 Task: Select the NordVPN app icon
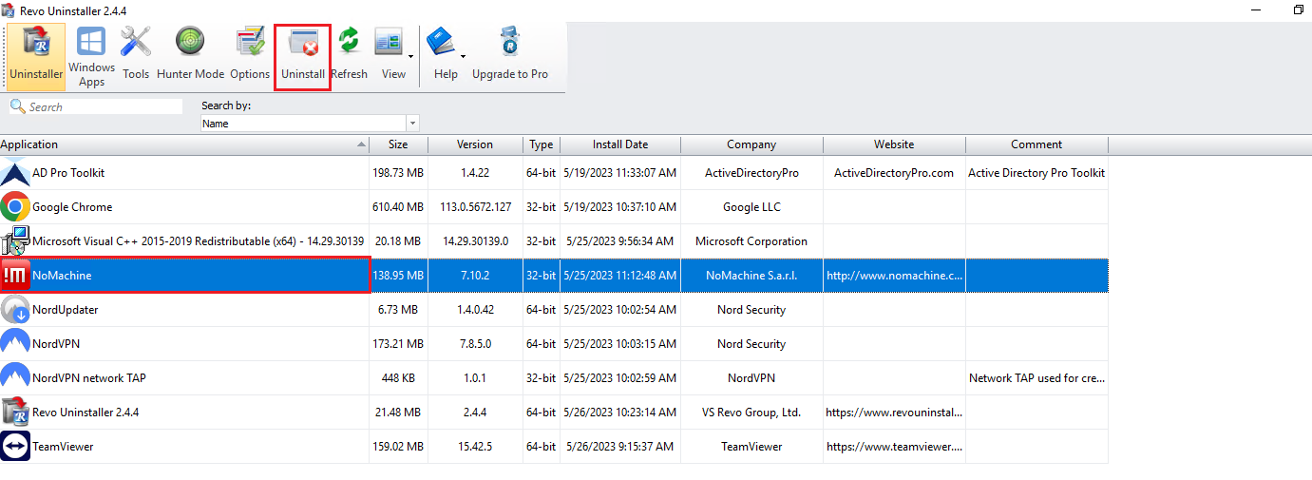[15, 344]
